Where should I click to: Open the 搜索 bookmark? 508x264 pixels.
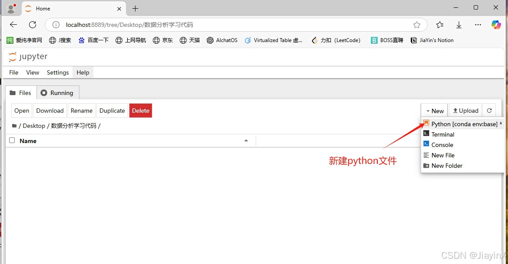(60, 40)
